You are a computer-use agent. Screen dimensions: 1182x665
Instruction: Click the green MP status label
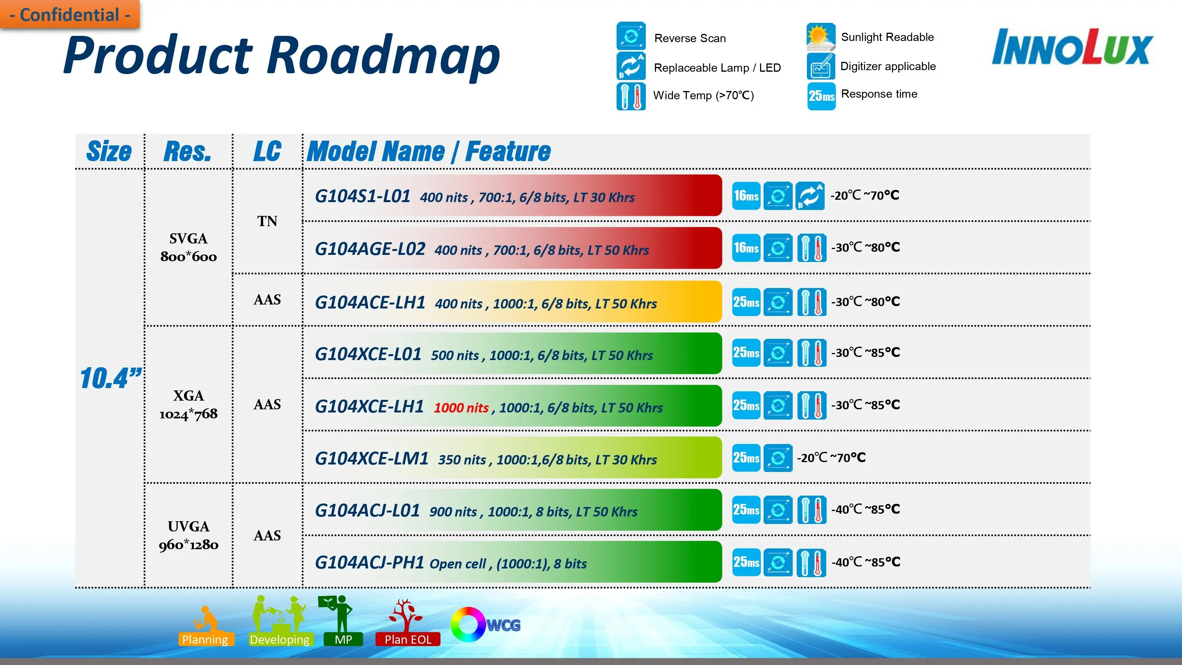click(x=343, y=639)
